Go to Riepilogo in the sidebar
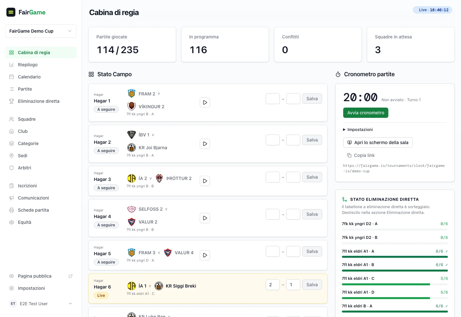The width and height of the screenshot is (461, 317). (x=41, y=65)
